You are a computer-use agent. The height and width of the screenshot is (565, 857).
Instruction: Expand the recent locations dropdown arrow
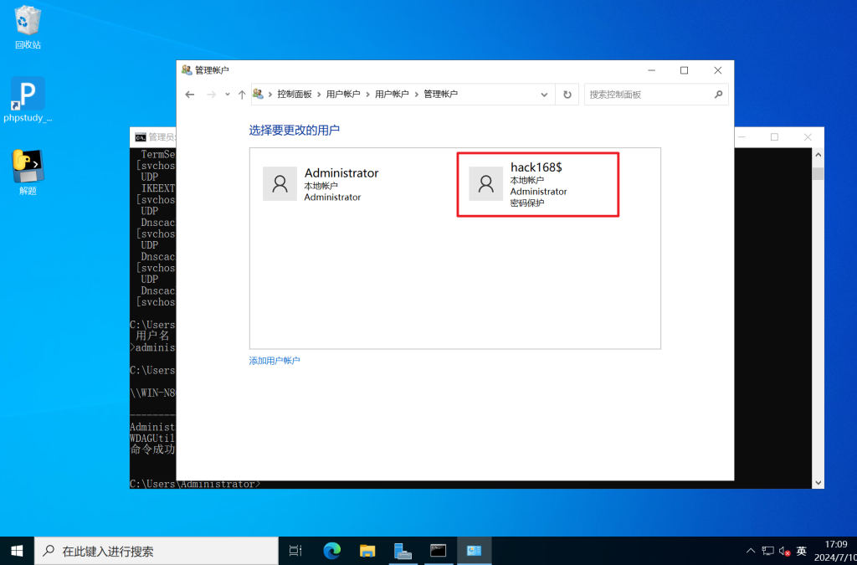pos(228,95)
